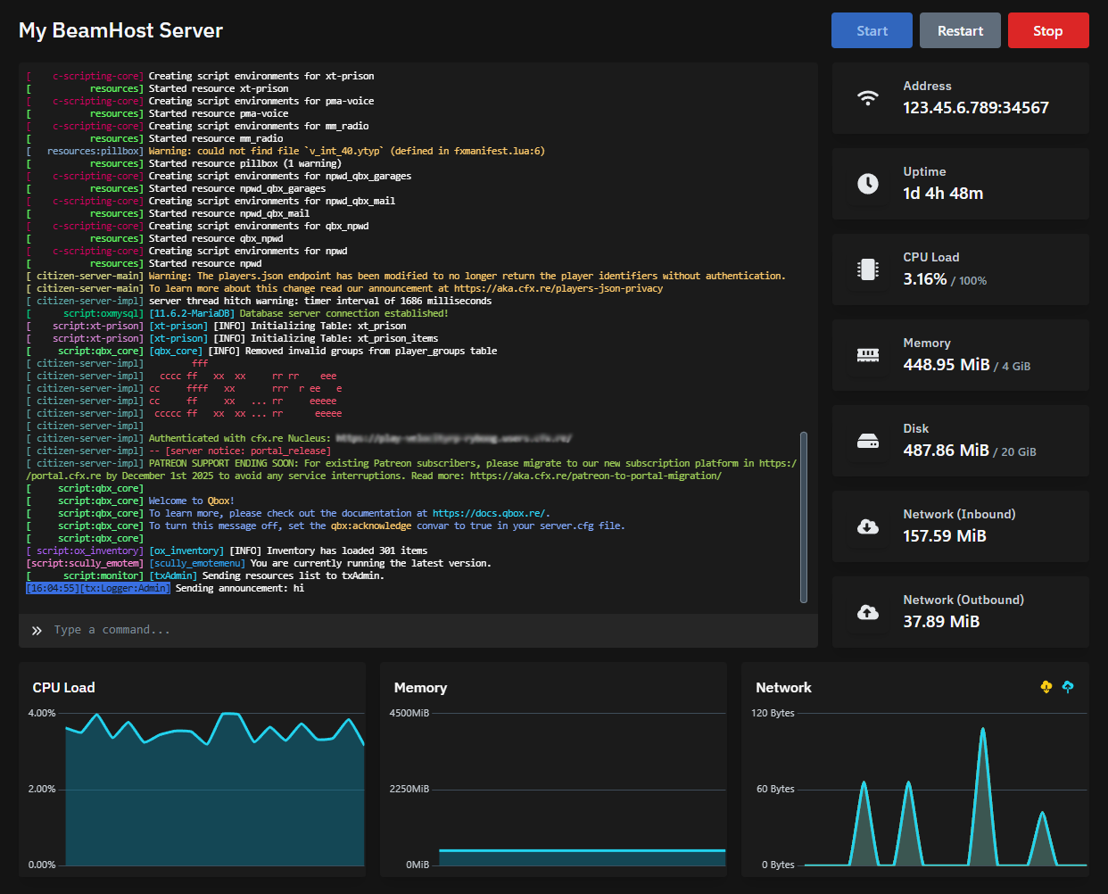Click the 2250MiB label on Memory chart axis
Screen dimensions: 1108x894
(x=409, y=789)
